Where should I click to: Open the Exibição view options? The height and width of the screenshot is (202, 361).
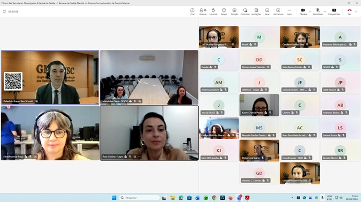pos(235,11)
